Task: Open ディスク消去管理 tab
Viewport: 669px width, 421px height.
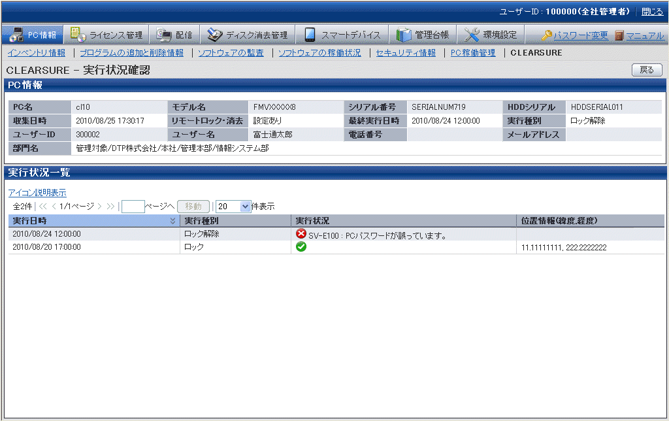Action: [247, 35]
